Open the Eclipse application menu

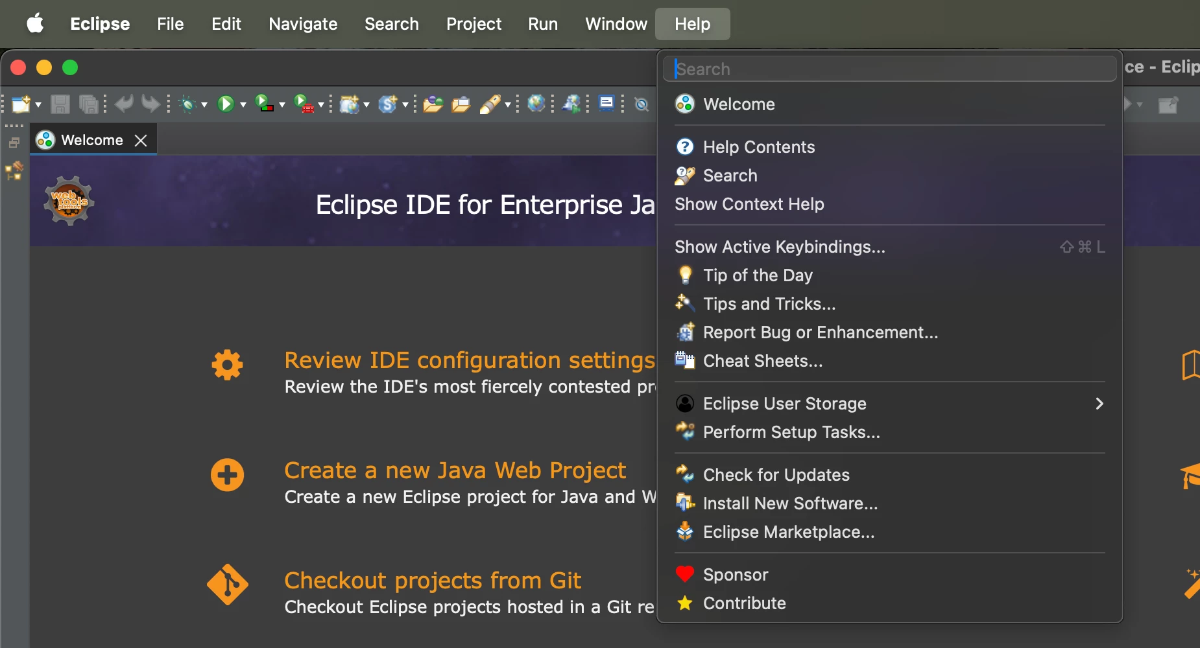pyautogui.click(x=100, y=24)
